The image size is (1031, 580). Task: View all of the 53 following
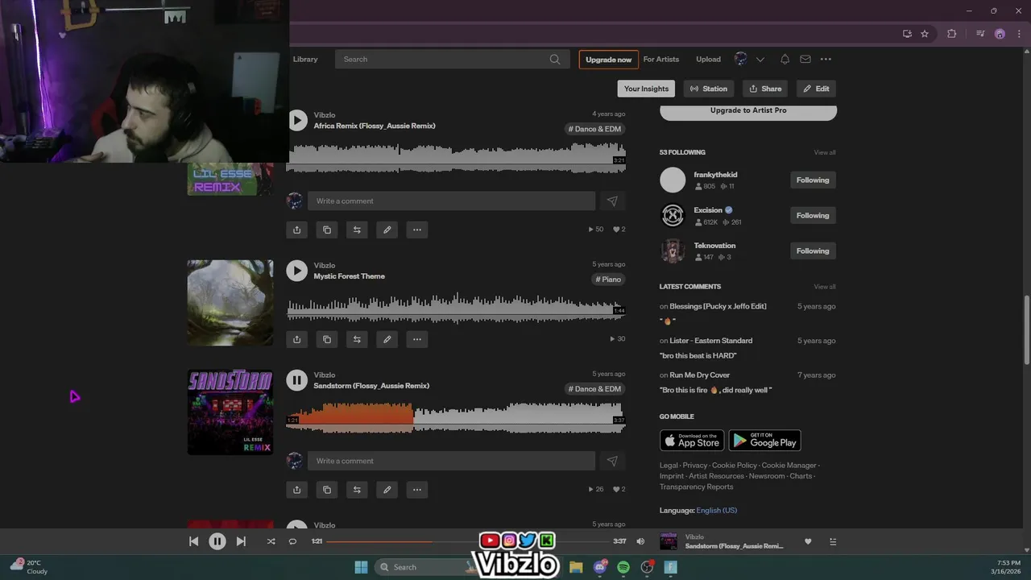[825, 152]
